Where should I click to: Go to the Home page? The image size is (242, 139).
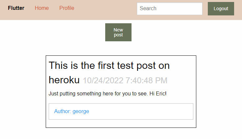click(x=42, y=8)
